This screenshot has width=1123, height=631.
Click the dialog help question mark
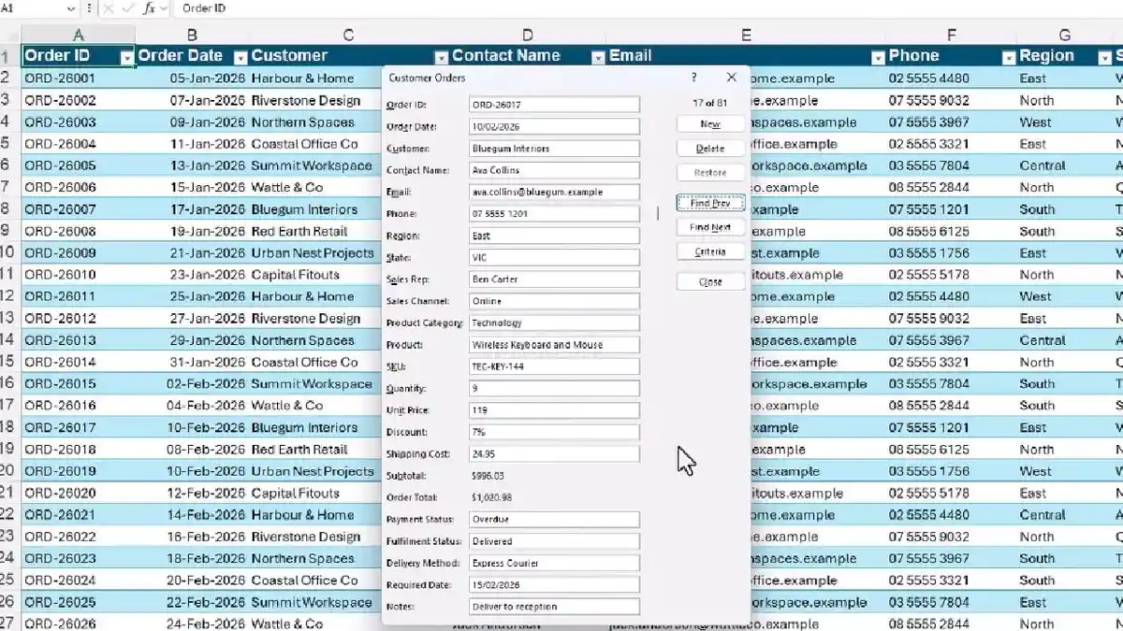pos(693,78)
